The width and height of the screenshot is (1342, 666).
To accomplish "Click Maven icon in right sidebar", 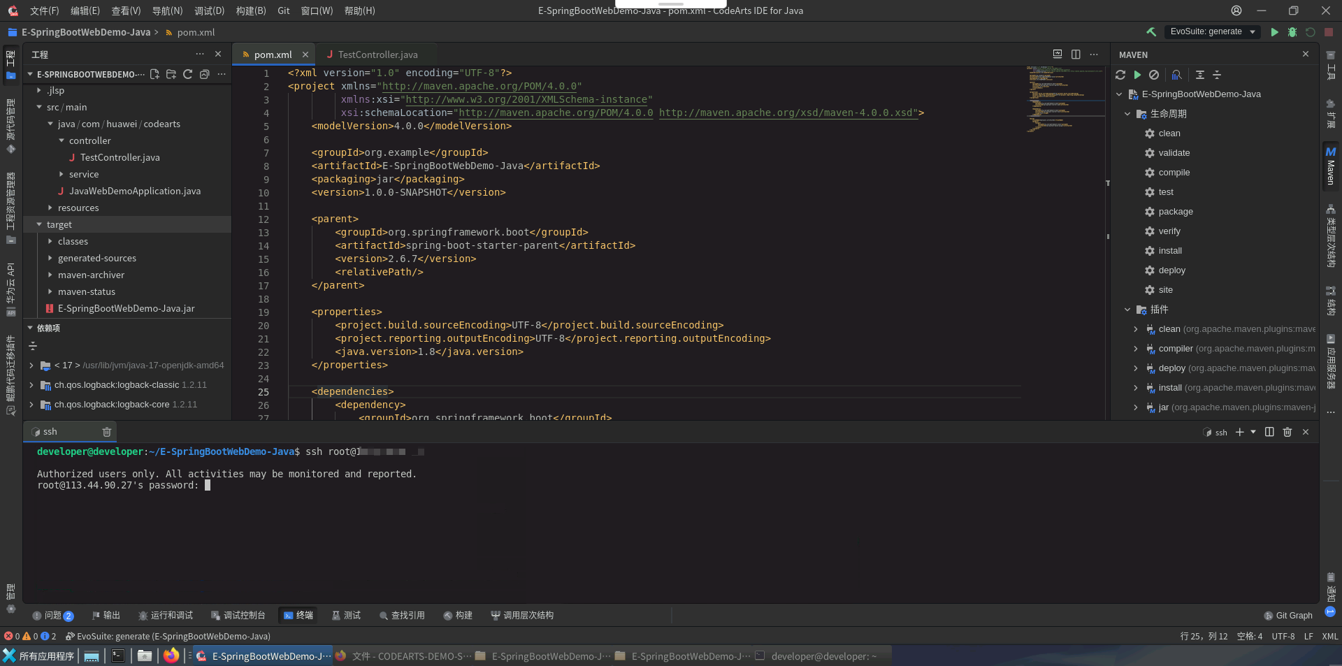I will 1331,165.
